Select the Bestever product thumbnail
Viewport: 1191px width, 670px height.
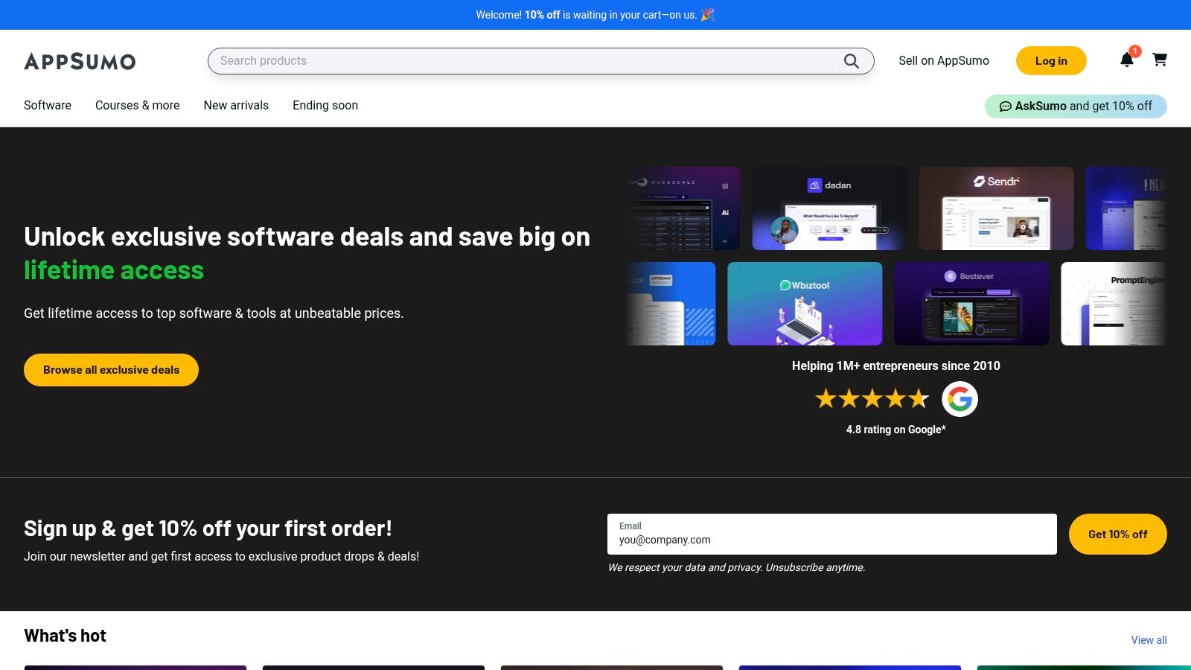(x=971, y=304)
